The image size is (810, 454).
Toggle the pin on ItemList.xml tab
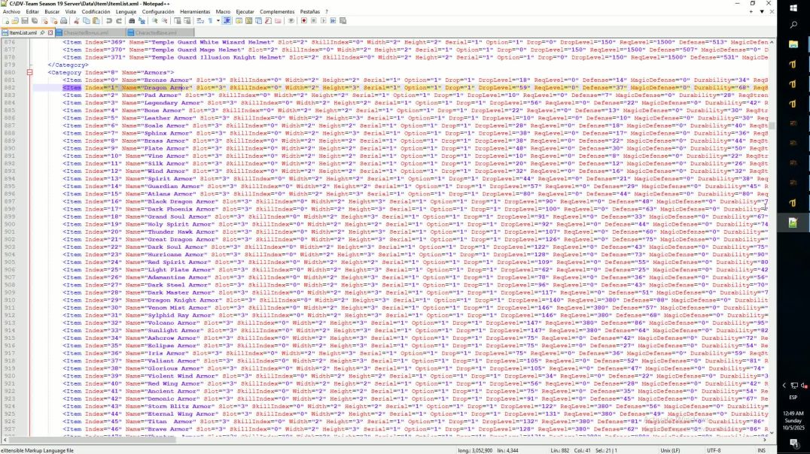click(x=43, y=33)
